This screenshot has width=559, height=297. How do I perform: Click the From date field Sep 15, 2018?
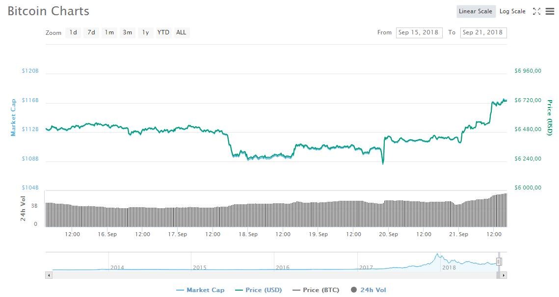(x=419, y=32)
